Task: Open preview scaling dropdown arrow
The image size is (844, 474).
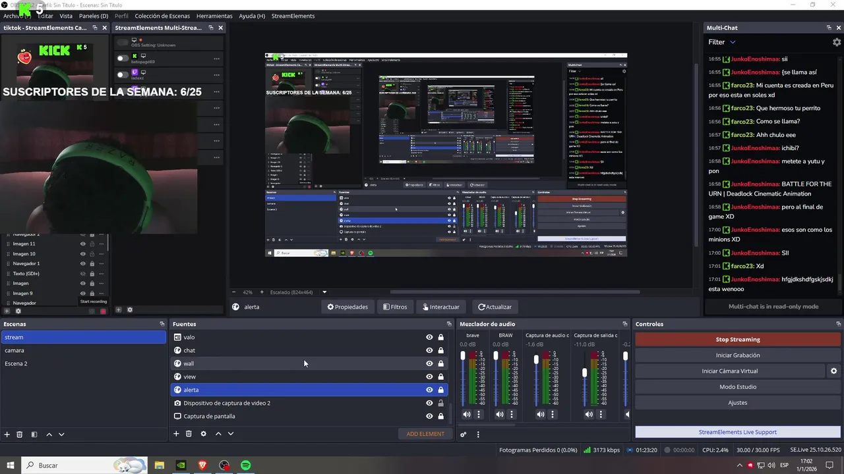Action: click(324, 292)
